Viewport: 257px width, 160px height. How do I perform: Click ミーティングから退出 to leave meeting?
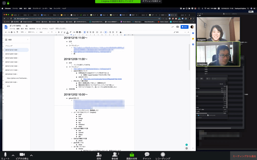pos(244,156)
